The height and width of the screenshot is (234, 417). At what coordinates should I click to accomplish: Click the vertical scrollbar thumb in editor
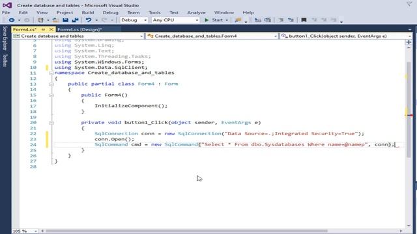[x=409, y=109]
